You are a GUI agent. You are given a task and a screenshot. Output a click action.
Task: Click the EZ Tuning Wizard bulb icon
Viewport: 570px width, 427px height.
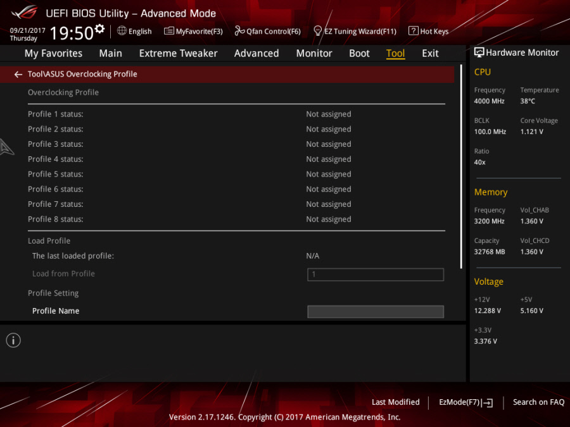[317, 31]
